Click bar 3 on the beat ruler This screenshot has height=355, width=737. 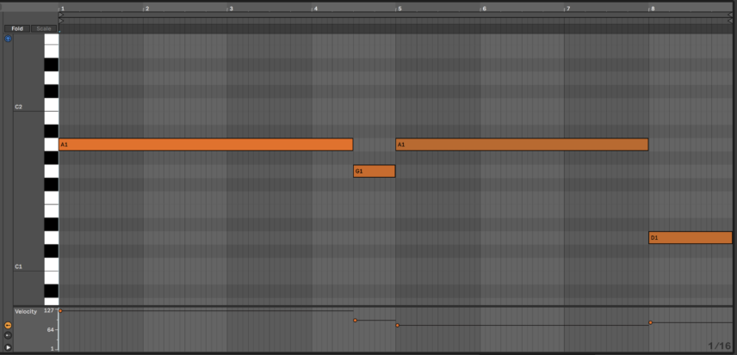232,9
